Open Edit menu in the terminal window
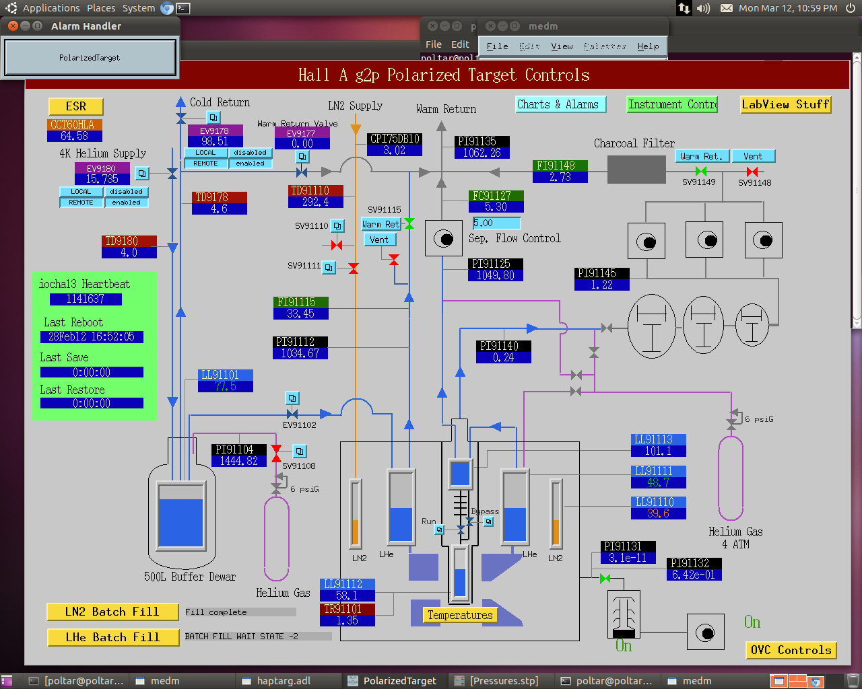 click(x=460, y=44)
